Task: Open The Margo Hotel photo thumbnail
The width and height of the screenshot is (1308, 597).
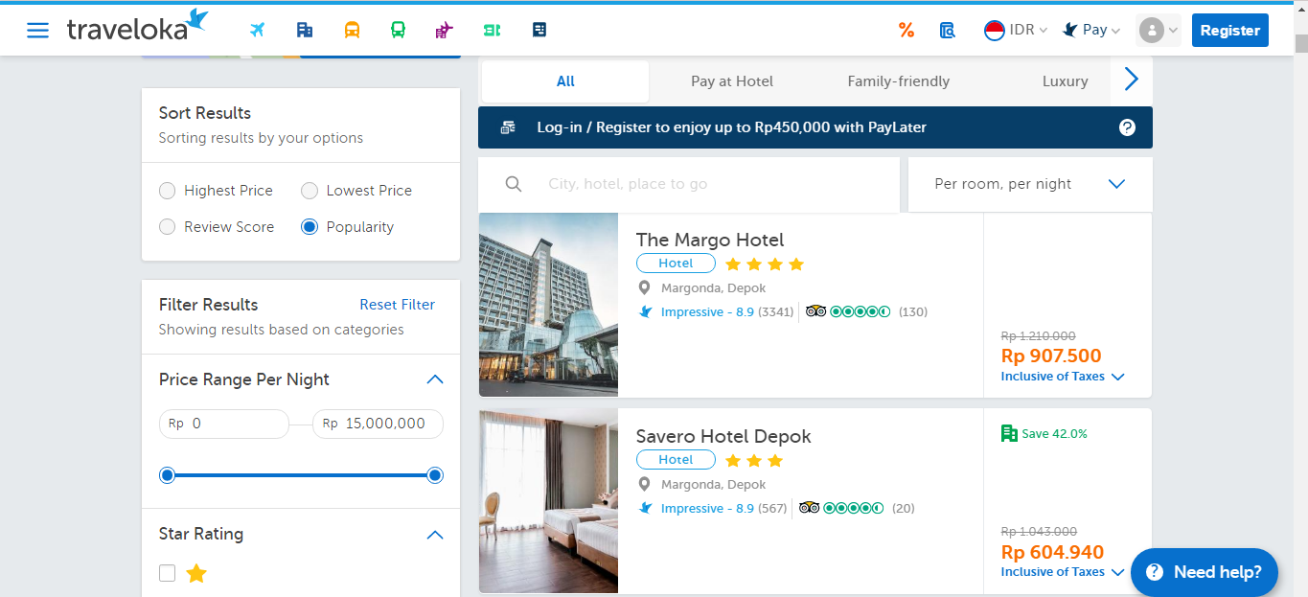Action: point(548,305)
